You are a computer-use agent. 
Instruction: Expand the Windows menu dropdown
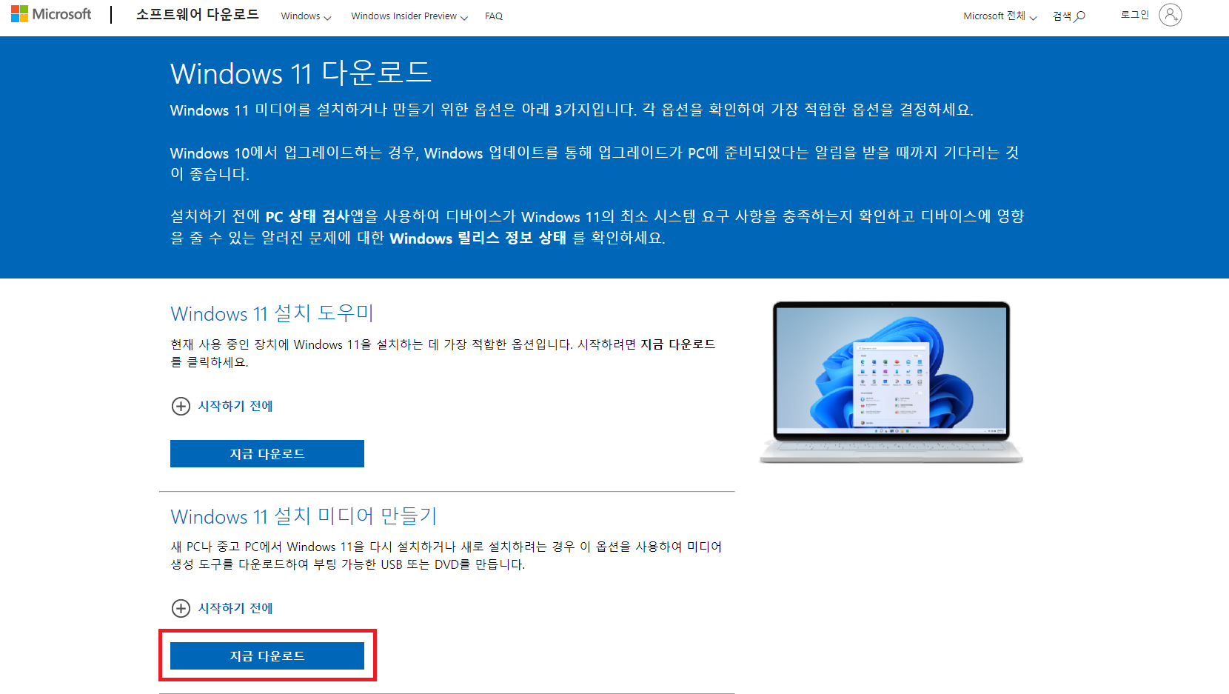point(306,16)
